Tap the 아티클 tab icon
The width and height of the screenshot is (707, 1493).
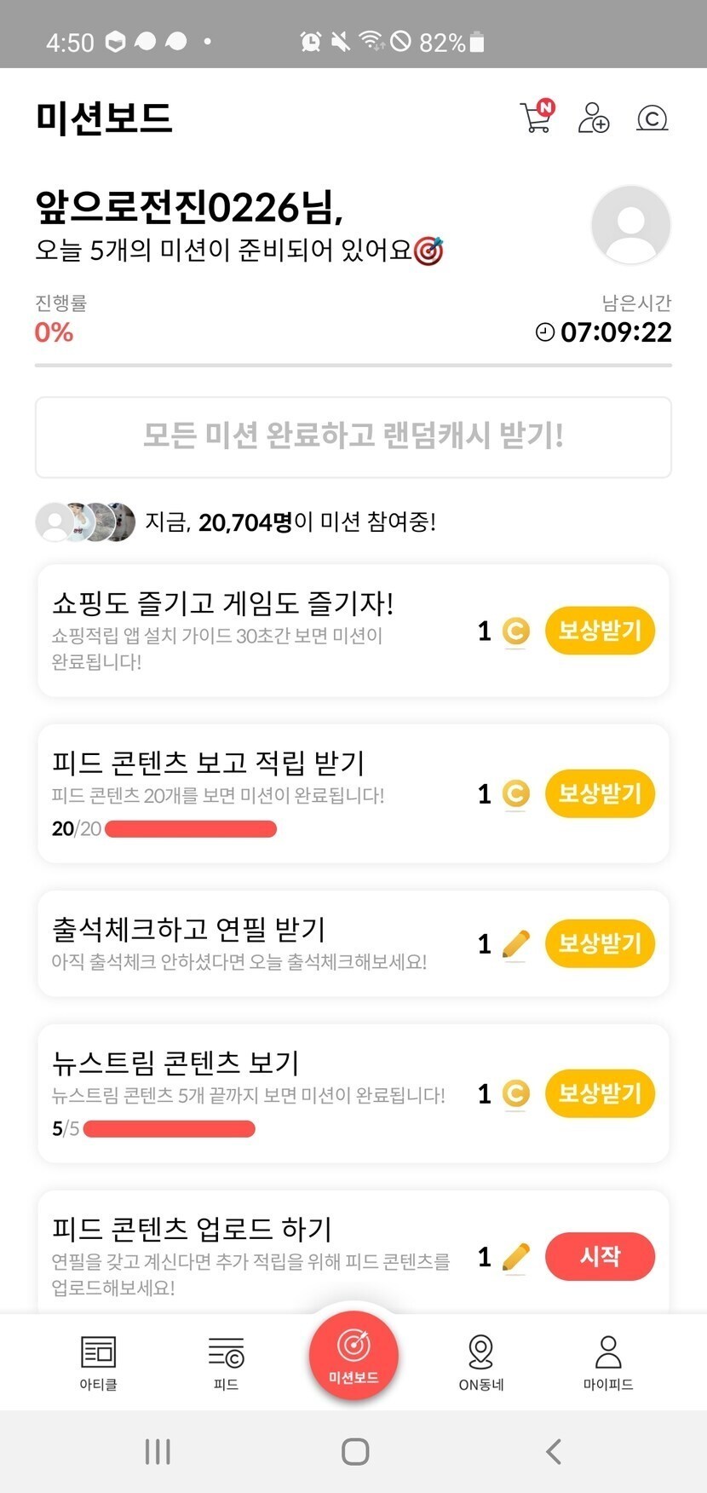(x=98, y=1361)
